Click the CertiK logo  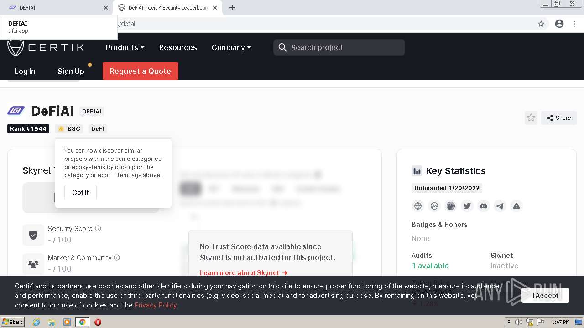pyautogui.click(x=46, y=47)
